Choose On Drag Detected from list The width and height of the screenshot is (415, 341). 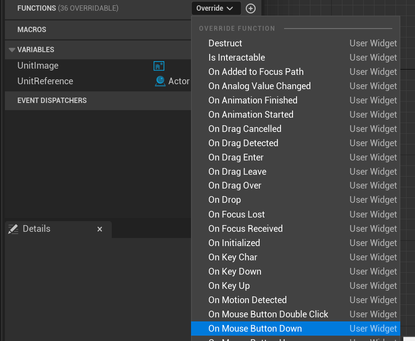pyautogui.click(x=243, y=143)
